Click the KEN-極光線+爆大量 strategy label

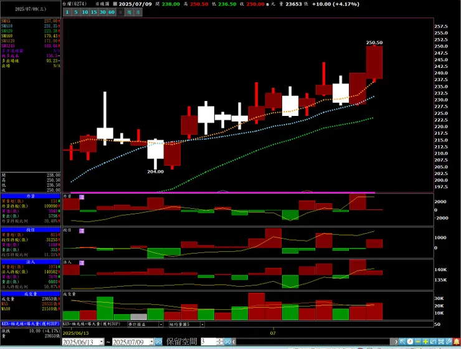[x=31, y=323]
